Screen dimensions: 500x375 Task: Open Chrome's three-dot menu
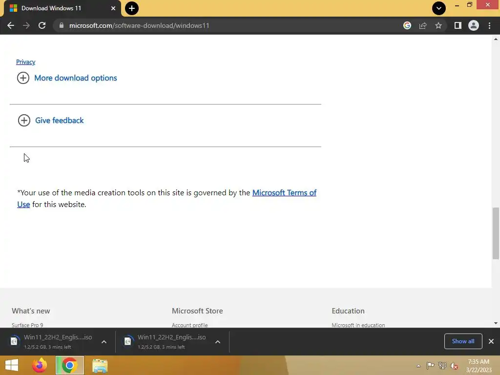pos(489,25)
